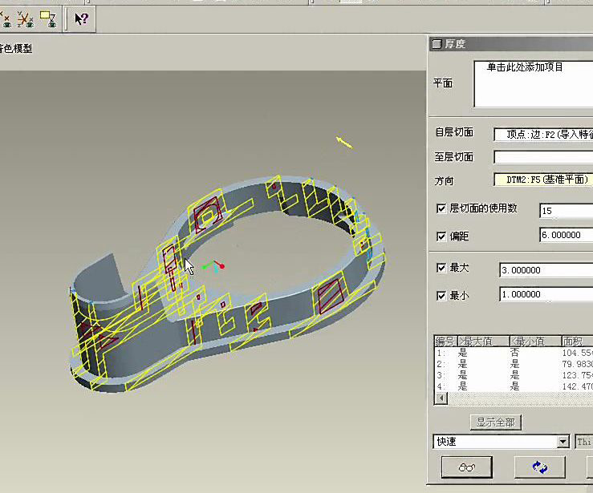Toggle datum plane tag display icon
Image resolution: width=593 pixels, height=493 pixels.
pos(48,18)
